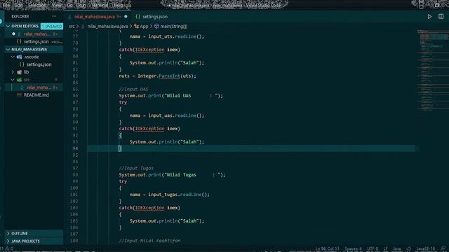Viewport: 449px width, 252px height.
Task: Click the App class icon in breadcrumb
Action: point(137,27)
